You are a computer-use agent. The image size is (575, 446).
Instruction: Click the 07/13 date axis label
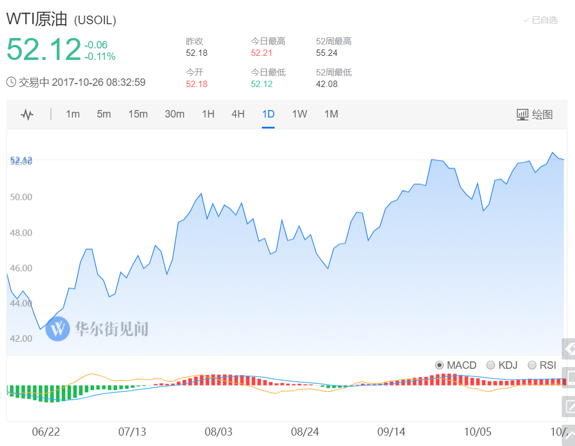pyautogui.click(x=132, y=432)
